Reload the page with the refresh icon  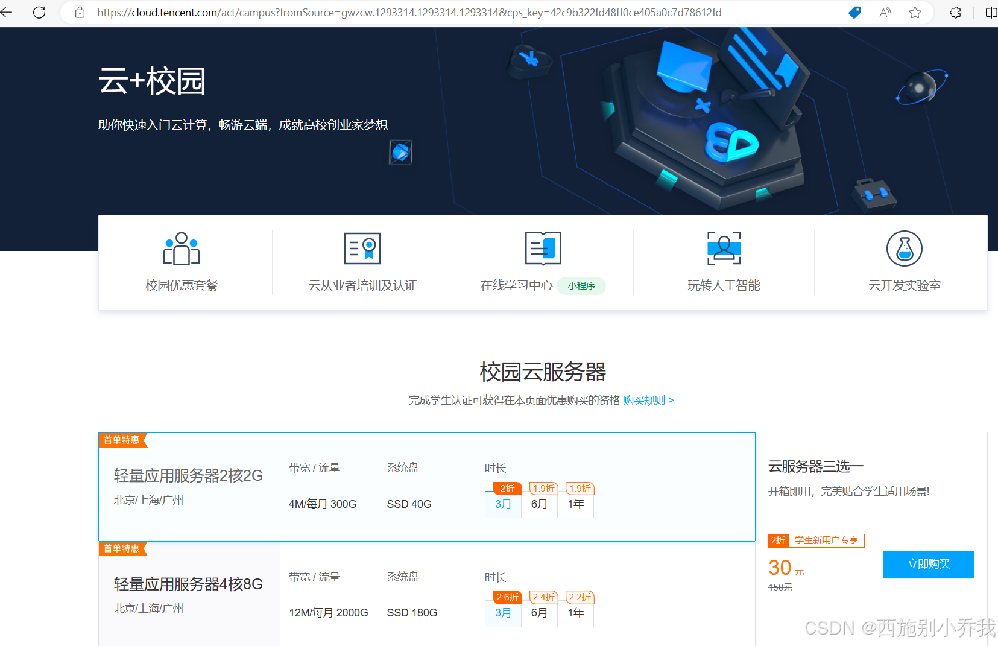pos(39,12)
